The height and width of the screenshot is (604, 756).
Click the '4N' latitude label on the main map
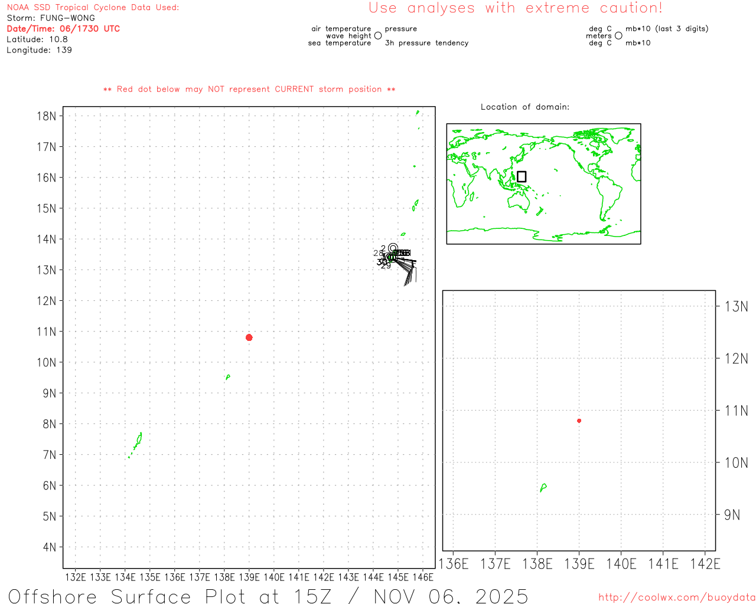(x=50, y=547)
